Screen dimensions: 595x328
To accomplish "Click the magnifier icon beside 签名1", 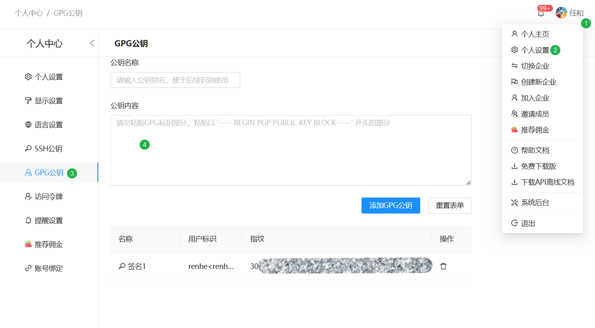I will tap(121, 266).
